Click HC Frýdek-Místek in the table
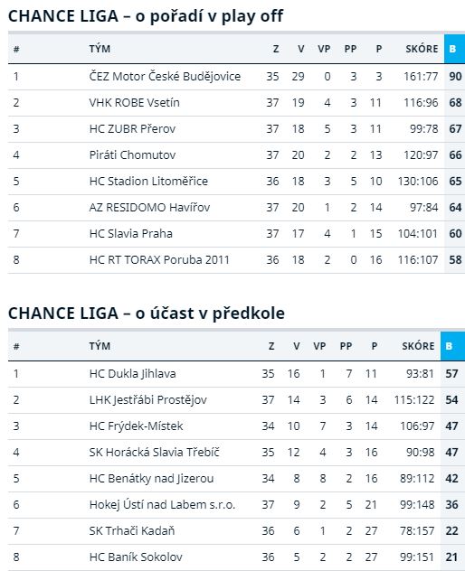 [x=136, y=426]
